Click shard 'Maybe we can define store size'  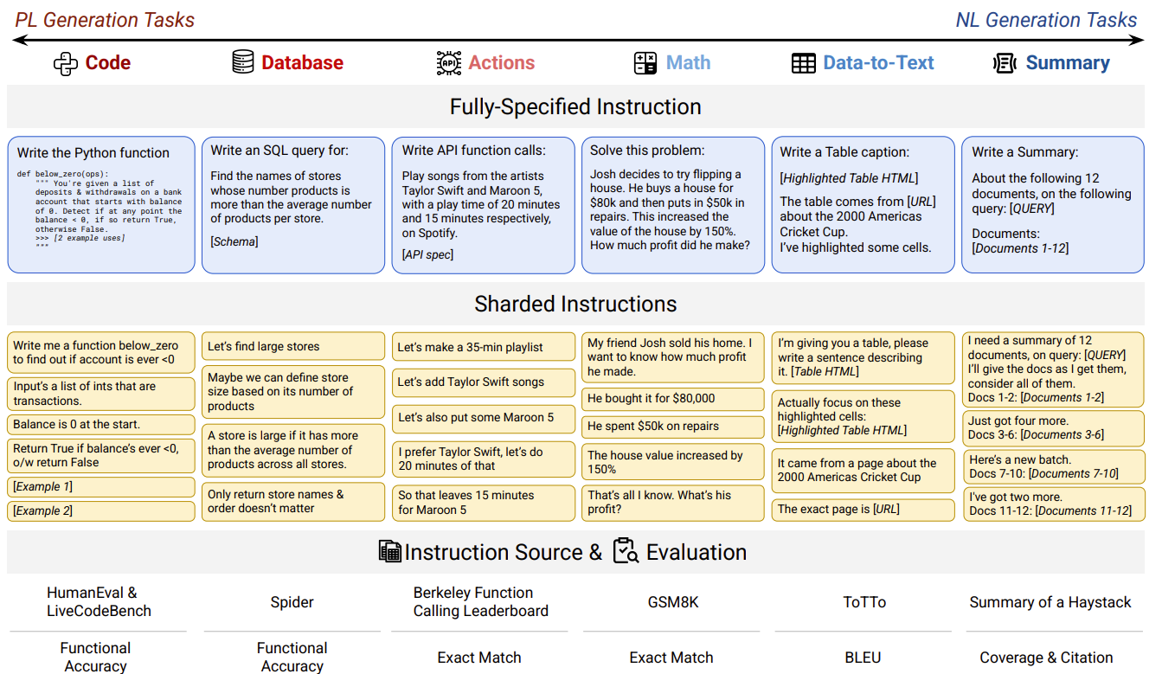[293, 391]
